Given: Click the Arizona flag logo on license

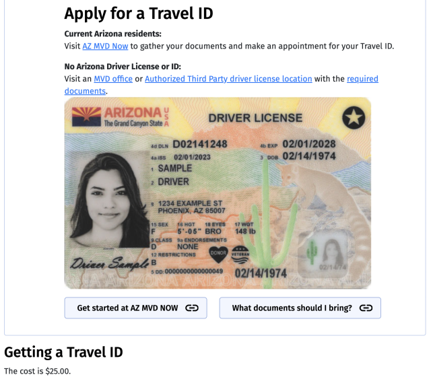Looking at the screenshot, I should 86,116.
